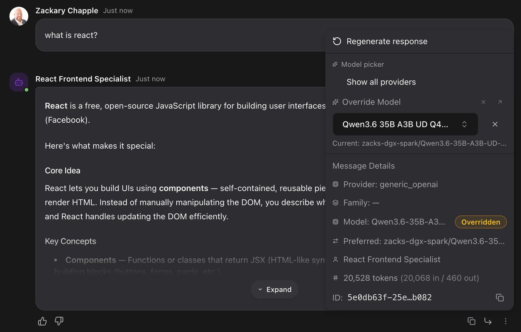Image resolution: width=521 pixels, height=332 pixels.
Task: Click "20,528 tokens" text
Action: (x=370, y=278)
